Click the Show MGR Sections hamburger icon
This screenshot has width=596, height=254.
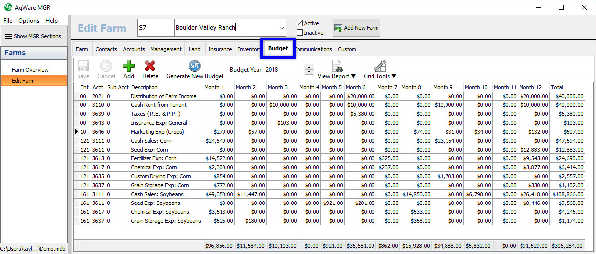click(8, 36)
